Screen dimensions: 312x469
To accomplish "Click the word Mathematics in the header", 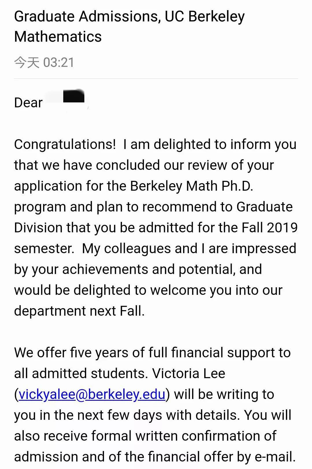I will click(x=58, y=37).
